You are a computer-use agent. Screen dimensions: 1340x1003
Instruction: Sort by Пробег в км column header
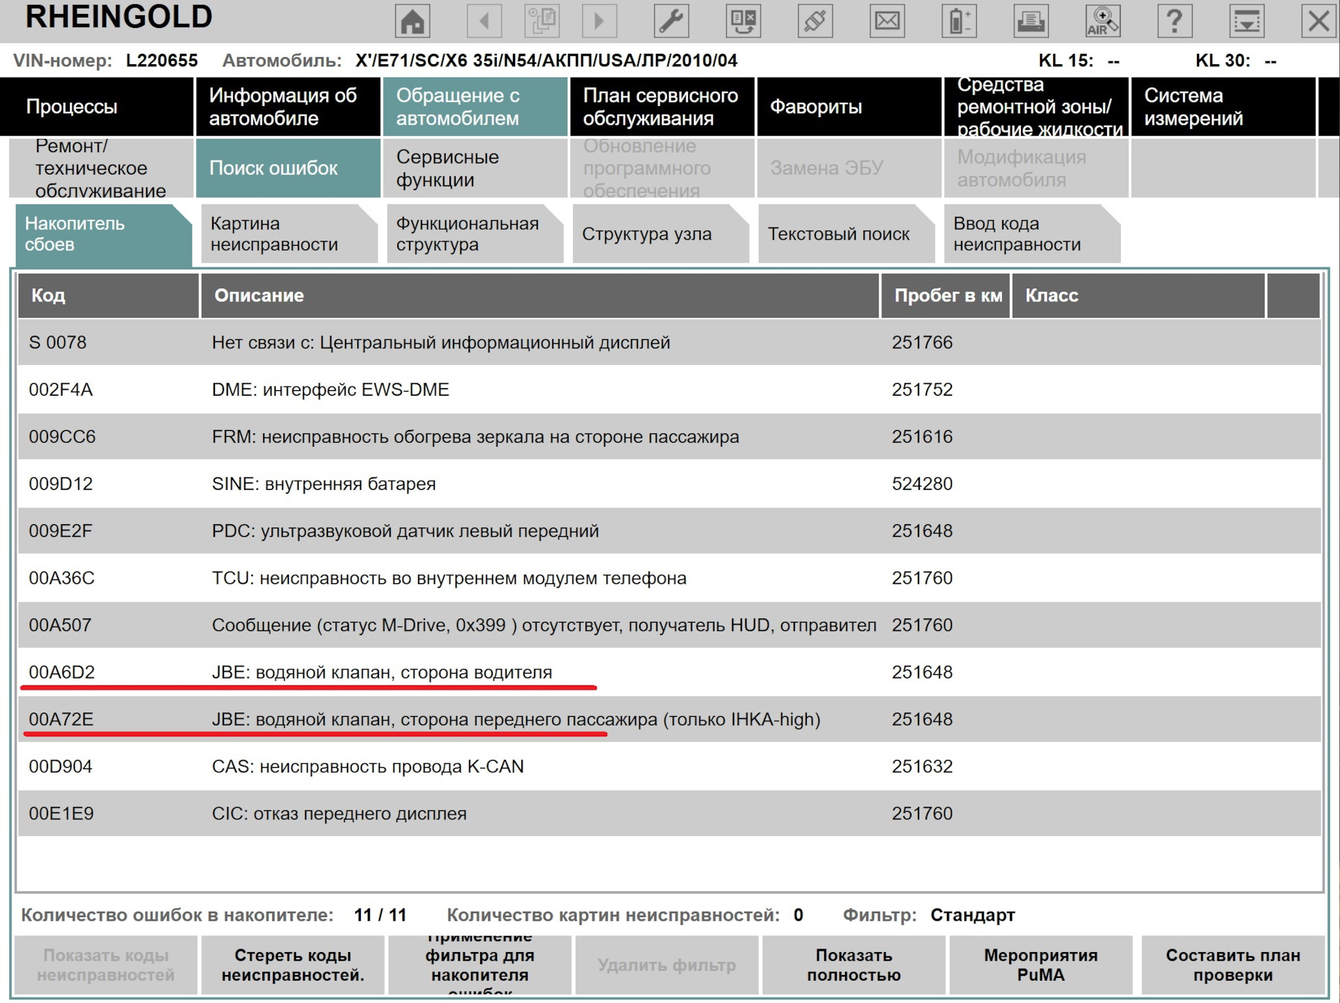point(946,295)
